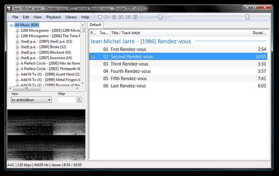Click the Filter text input field
279x176 pixels.
[x=67, y=100]
